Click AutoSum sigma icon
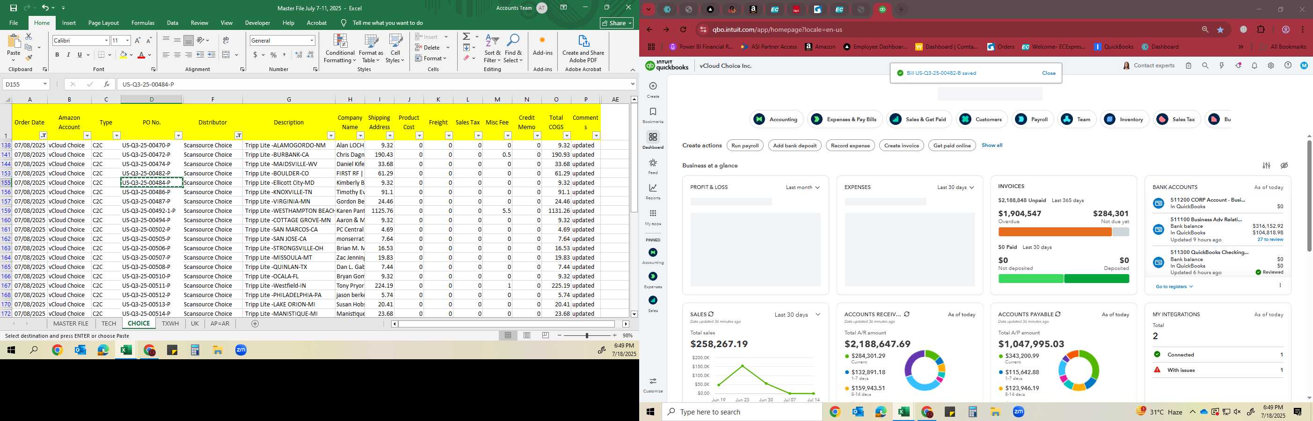The image size is (1313, 421). coord(466,36)
